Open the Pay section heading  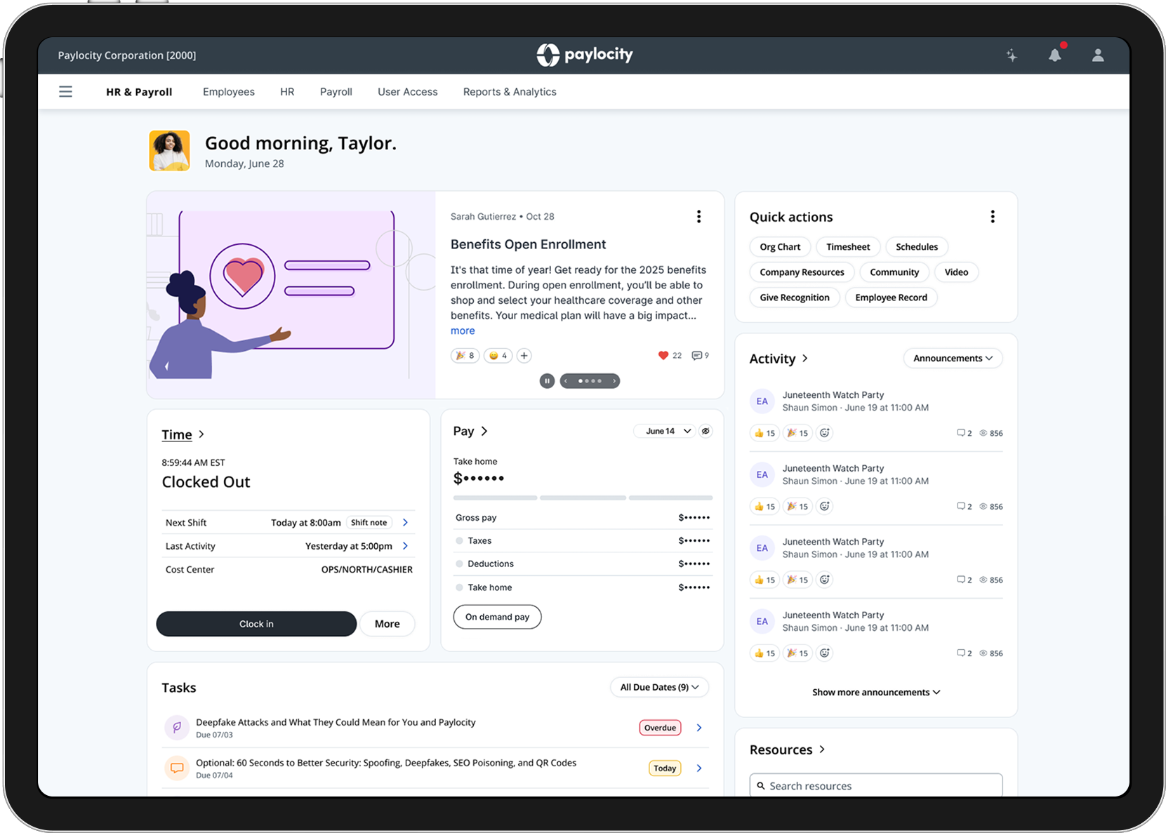point(470,431)
